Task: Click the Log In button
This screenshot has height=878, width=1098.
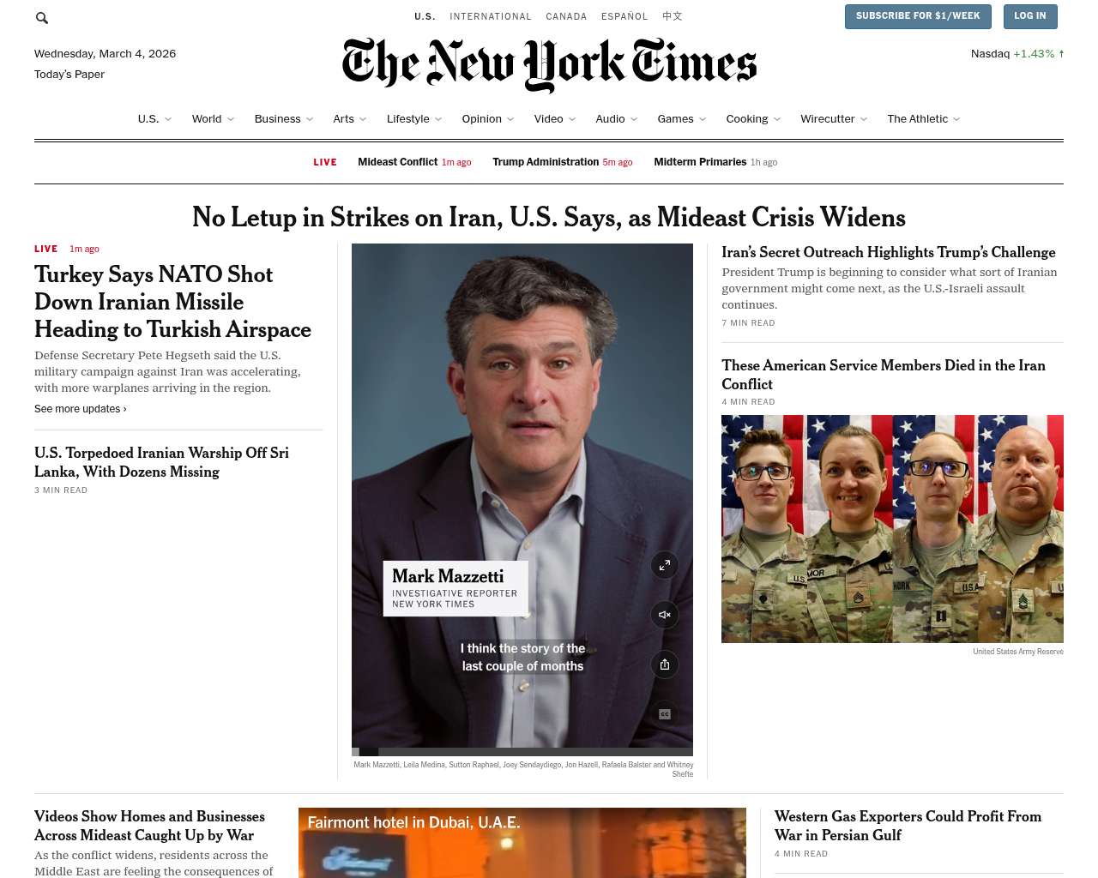Action: [x=1029, y=16]
